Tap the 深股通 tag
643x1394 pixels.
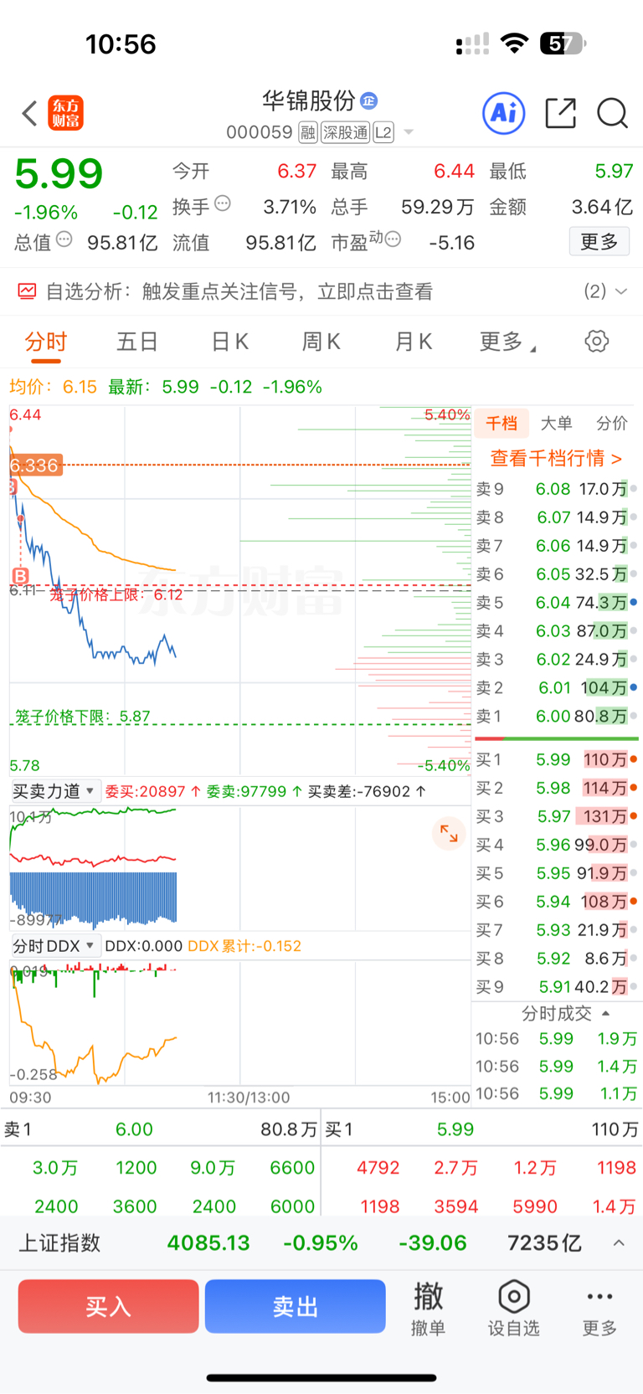(345, 132)
